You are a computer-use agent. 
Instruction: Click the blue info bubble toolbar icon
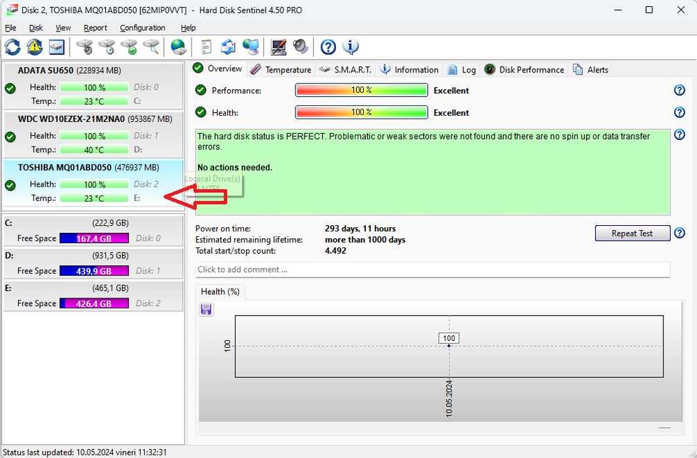(351, 47)
